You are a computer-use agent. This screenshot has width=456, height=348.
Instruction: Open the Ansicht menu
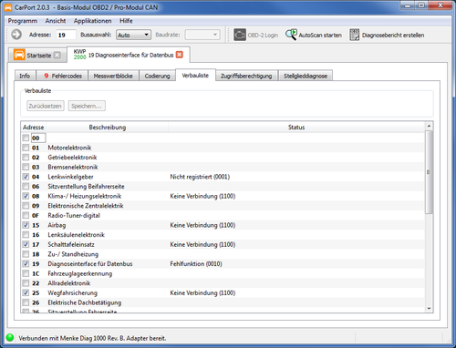pos(56,21)
